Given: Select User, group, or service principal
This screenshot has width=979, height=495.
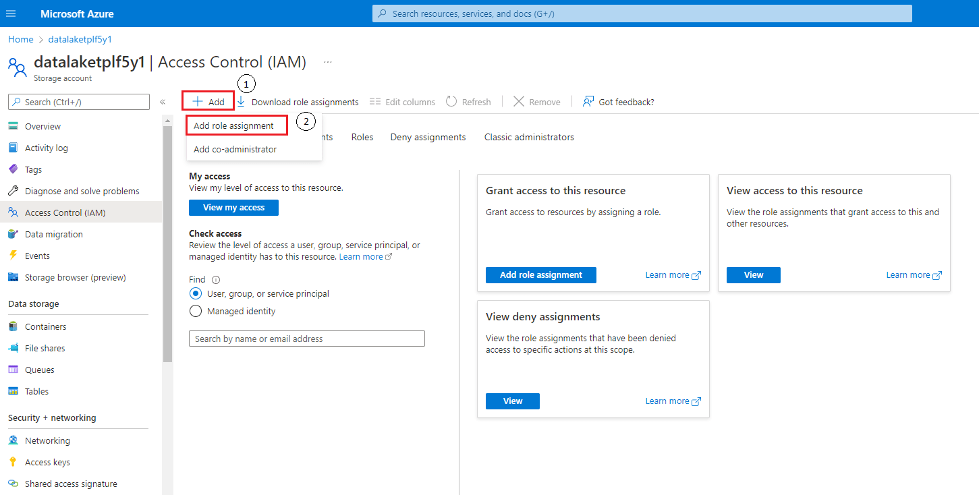Looking at the screenshot, I should coord(196,293).
